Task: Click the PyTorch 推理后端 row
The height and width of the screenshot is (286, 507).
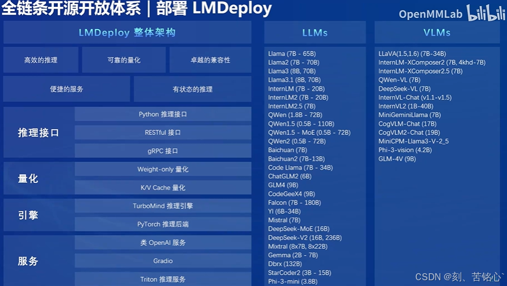Action: [163, 224]
